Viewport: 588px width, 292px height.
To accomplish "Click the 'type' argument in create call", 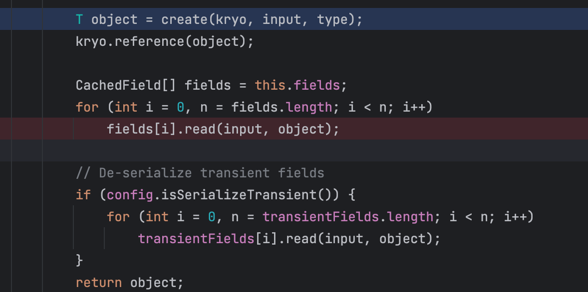I will pos(332,20).
